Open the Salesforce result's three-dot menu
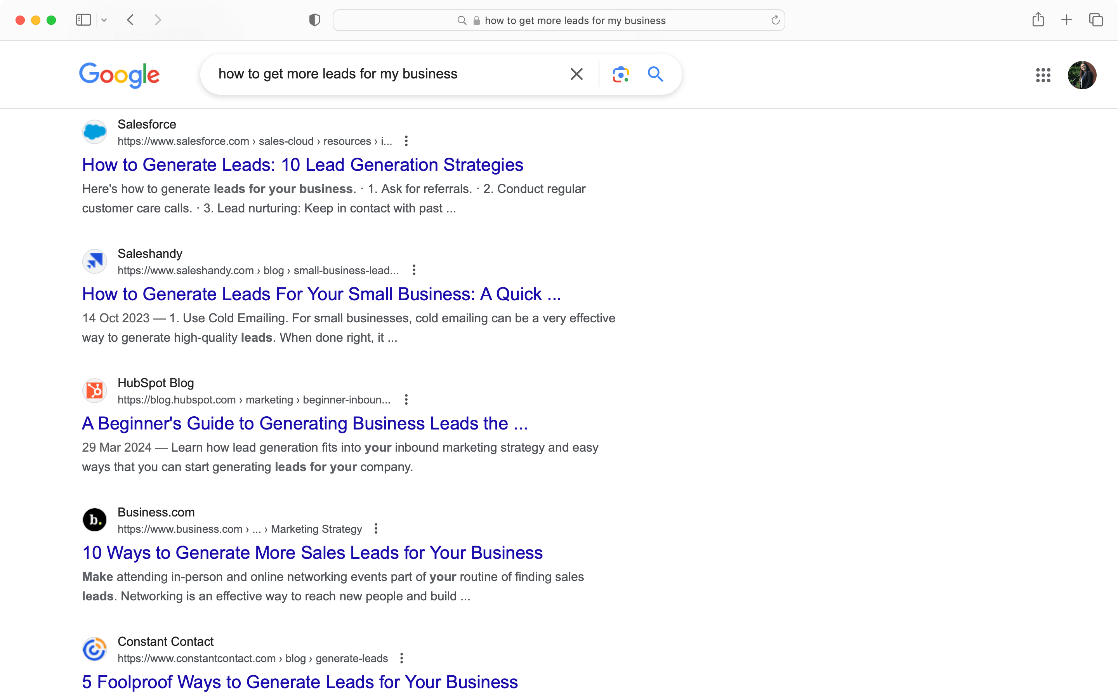The image size is (1118, 699). [x=406, y=141]
